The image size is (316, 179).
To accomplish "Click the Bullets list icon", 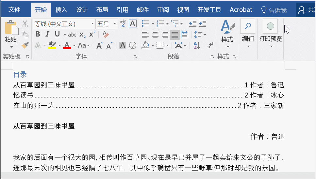I will [145, 23].
